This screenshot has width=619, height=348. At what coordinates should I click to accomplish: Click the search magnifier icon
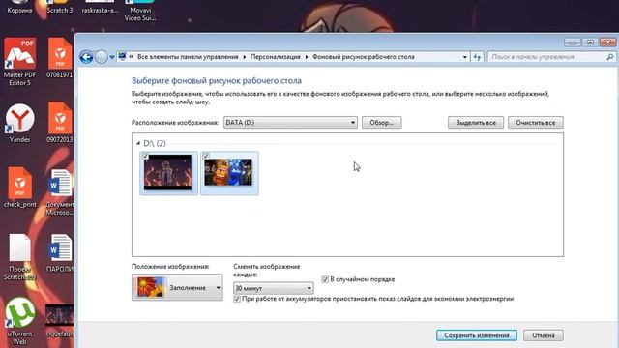pos(609,57)
